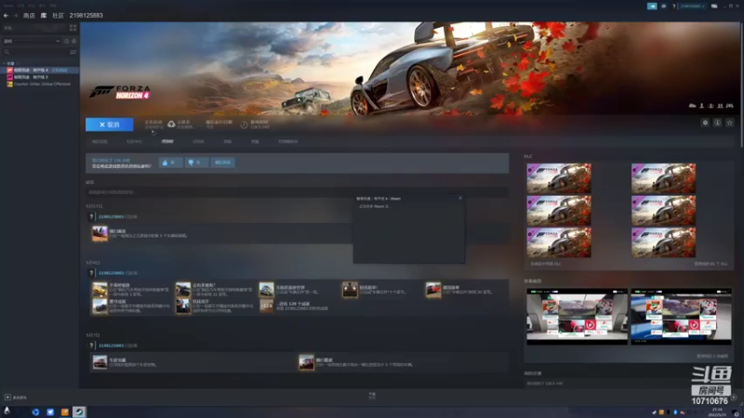744x418 pixels.
Task: Close the Steam launching popup dialog
Action: coord(460,198)
